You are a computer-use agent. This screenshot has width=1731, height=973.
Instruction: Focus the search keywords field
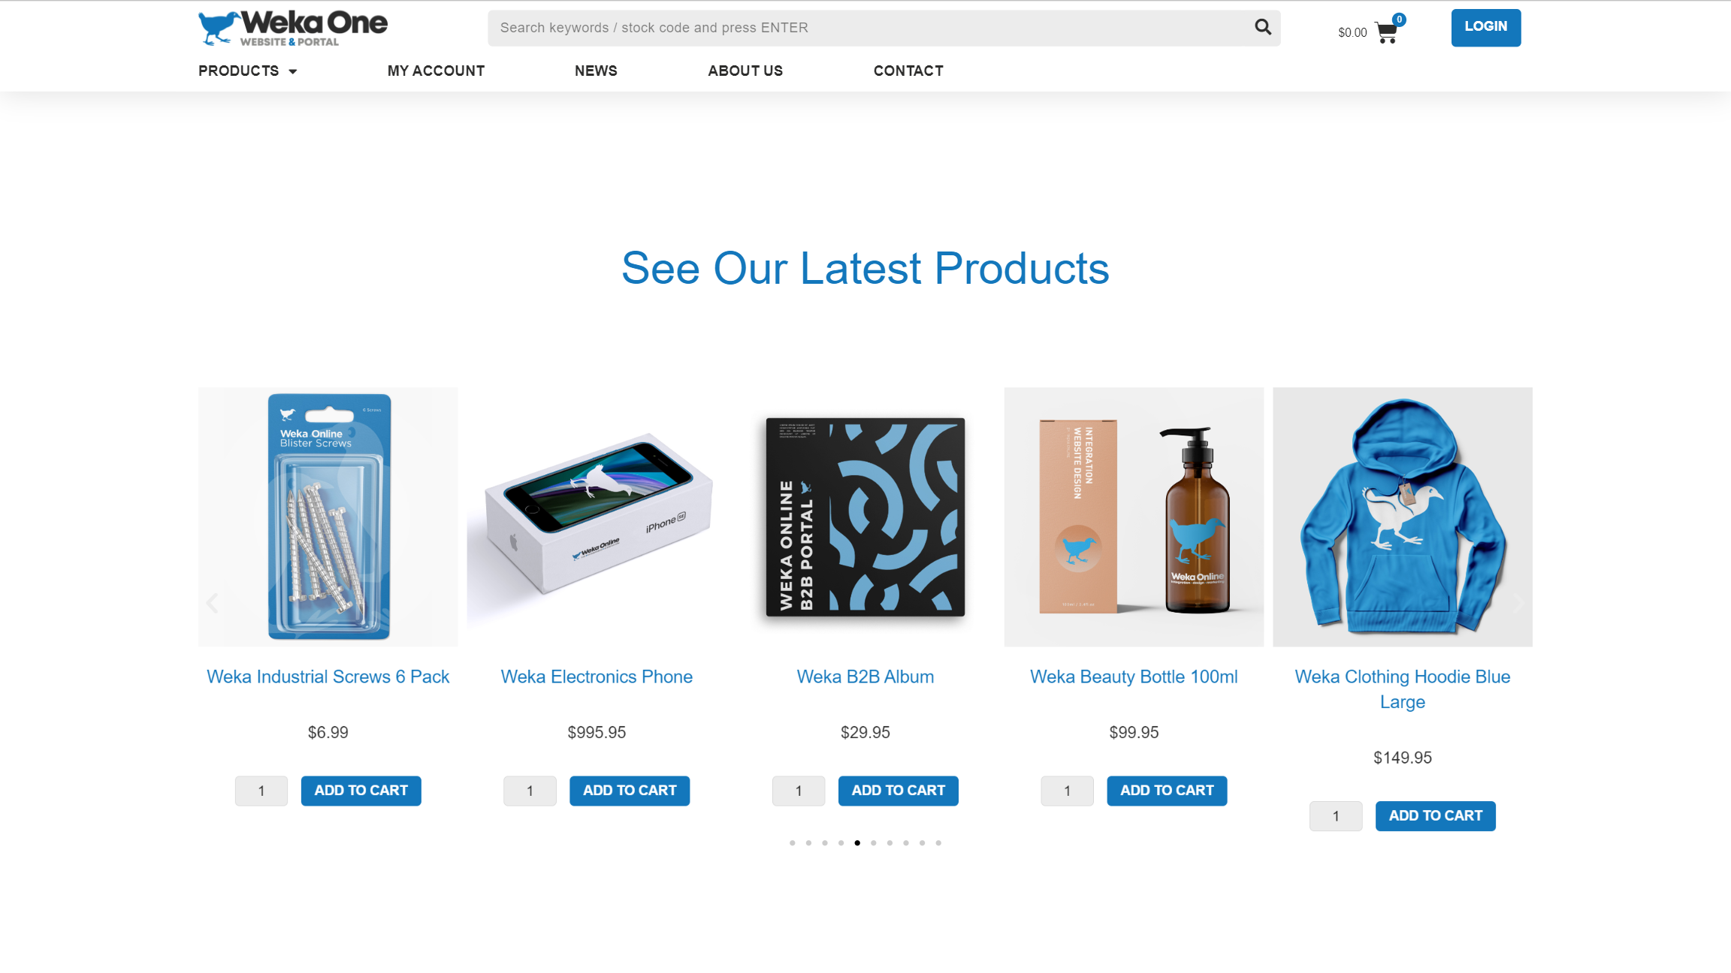(872, 28)
